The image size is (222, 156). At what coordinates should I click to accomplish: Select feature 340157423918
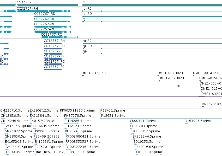tap(42, 121)
